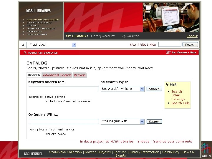The width and height of the screenshot is (212, 159).
Task: Click the footer NCSU Libraries logo
Action: pyautogui.click(x=33, y=154)
